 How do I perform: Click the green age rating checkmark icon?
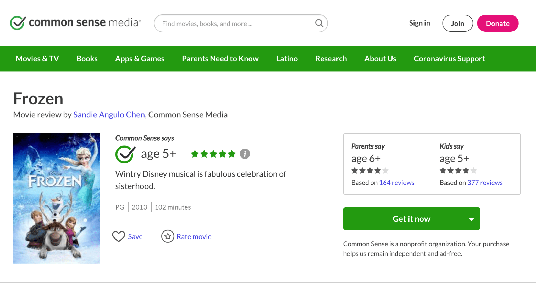tap(124, 154)
